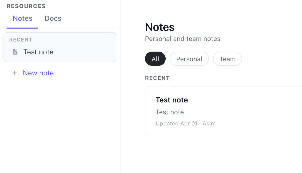Click the Test note card title
The image size is (302, 173).
point(172,100)
